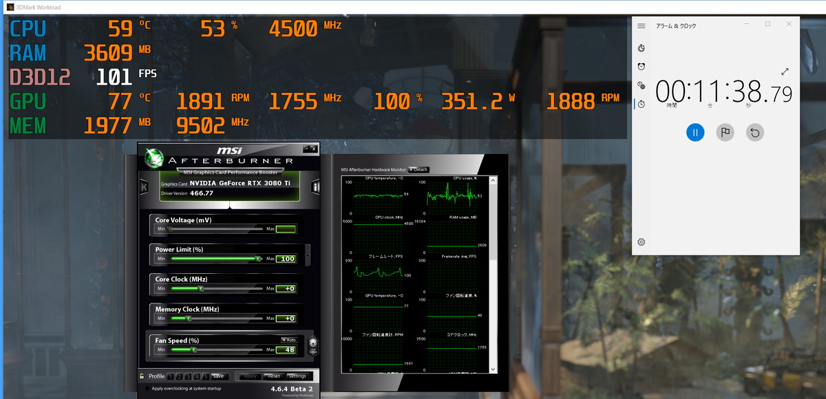Click the 351.2 W power overlay readout
Viewport: 826px width, 399px height.
[x=478, y=101]
